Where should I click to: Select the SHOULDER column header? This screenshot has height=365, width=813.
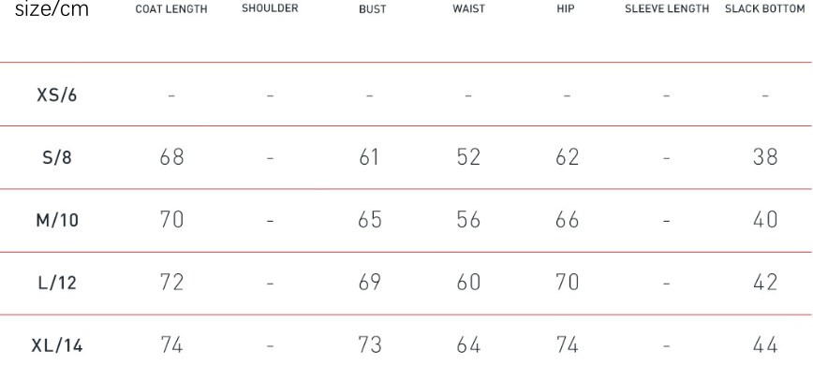[270, 8]
